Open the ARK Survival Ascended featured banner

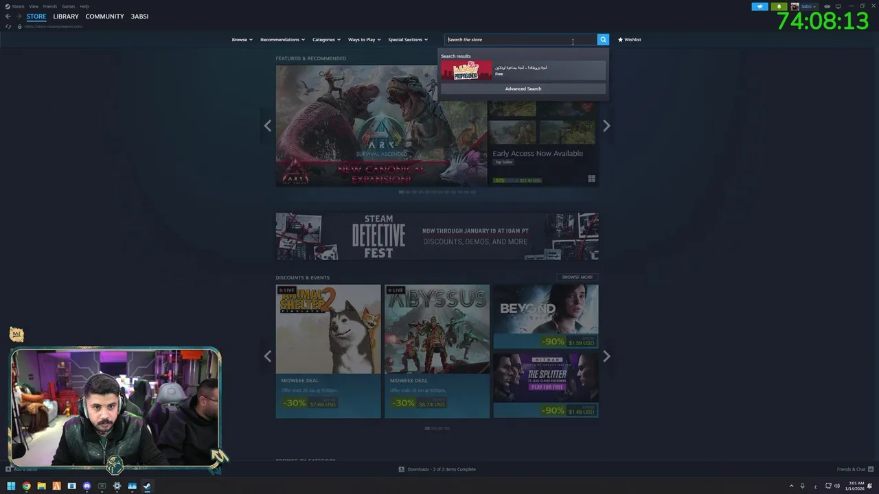(381, 126)
